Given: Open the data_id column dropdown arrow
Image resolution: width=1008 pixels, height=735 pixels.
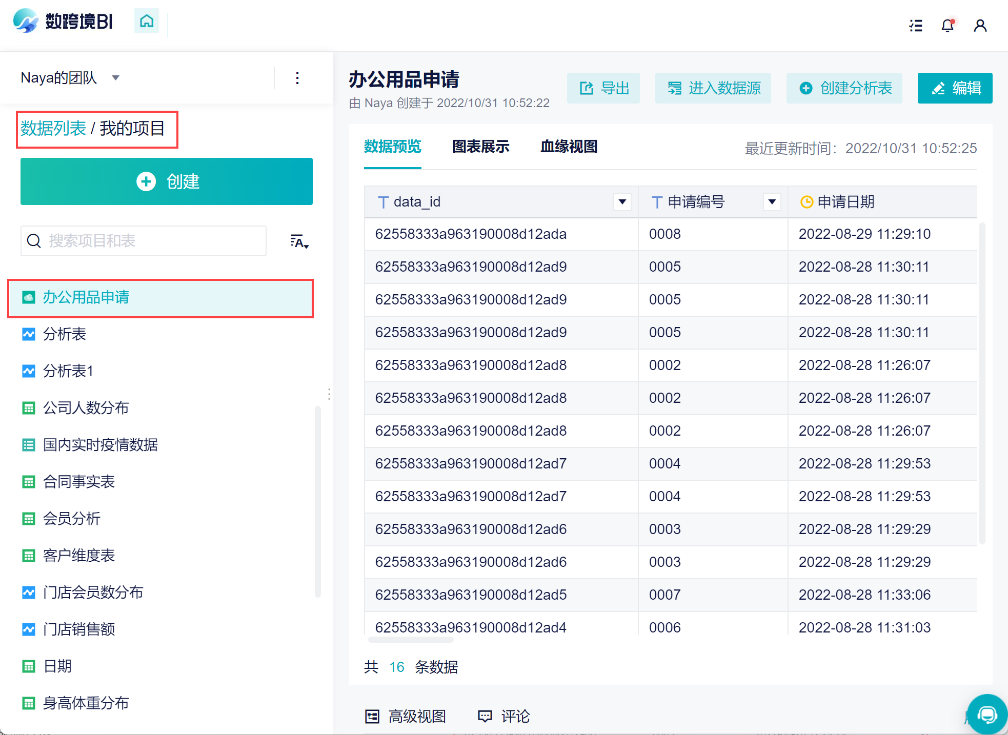Looking at the screenshot, I should tap(622, 202).
